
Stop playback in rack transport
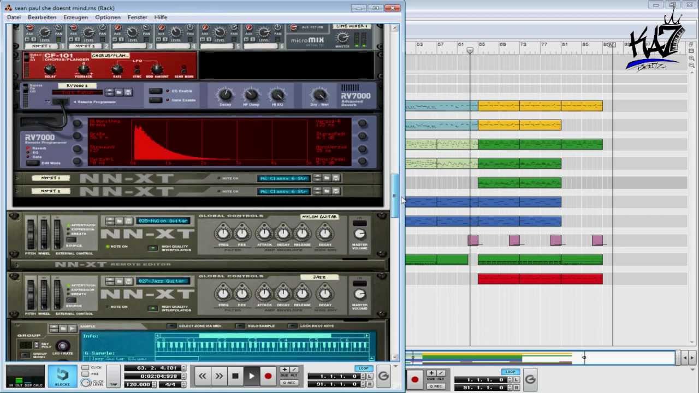(235, 376)
